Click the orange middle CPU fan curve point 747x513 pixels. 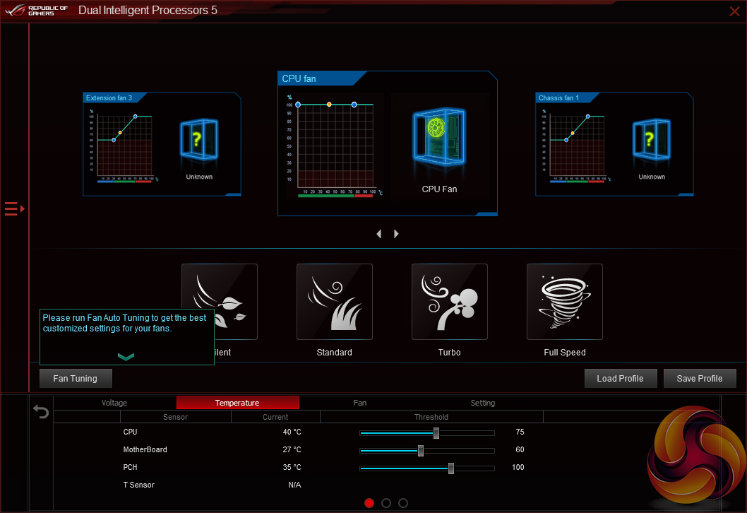click(329, 105)
